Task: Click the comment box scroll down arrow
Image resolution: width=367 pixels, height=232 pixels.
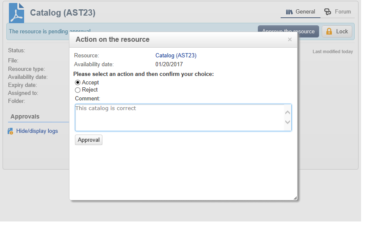Action: pyautogui.click(x=287, y=122)
